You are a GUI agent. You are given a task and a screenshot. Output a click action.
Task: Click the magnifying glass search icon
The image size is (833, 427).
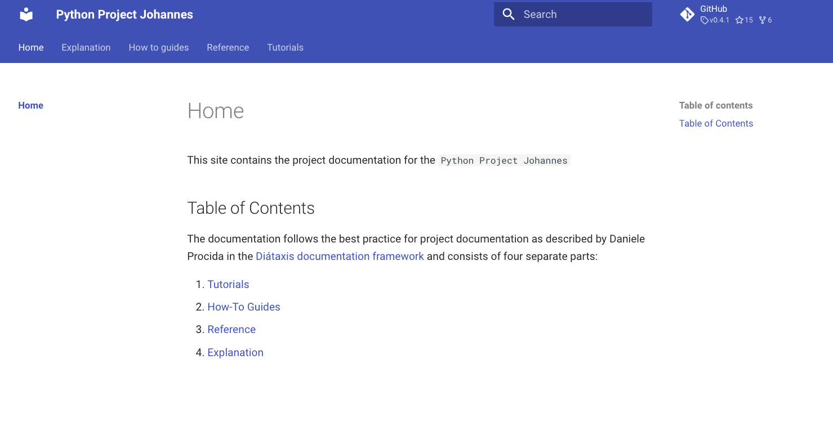(509, 14)
